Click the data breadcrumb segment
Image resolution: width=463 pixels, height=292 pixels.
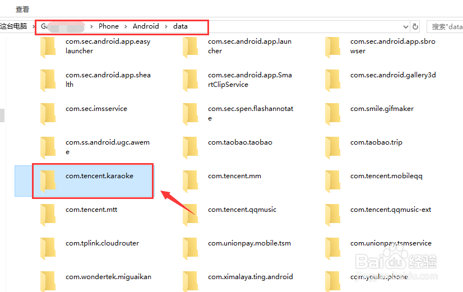click(x=180, y=26)
